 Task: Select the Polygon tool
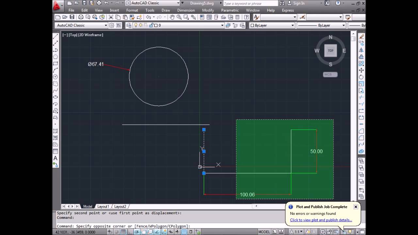point(56,56)
